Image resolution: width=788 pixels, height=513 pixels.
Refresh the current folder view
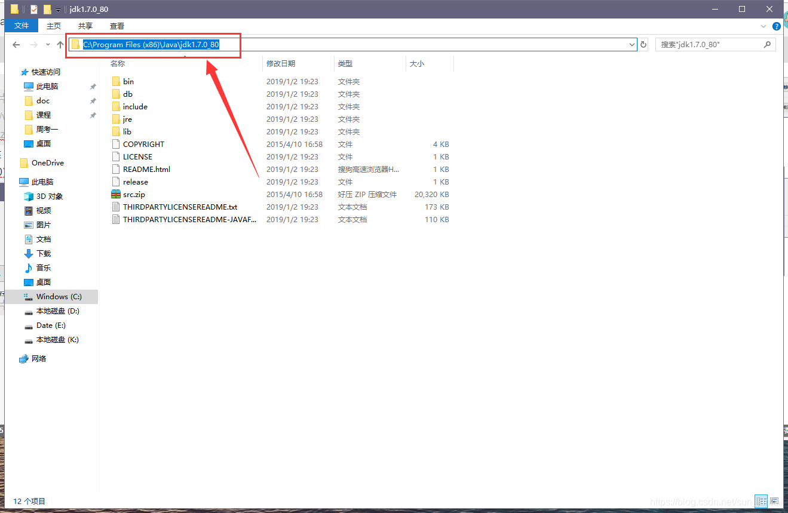tap(643, 45)
